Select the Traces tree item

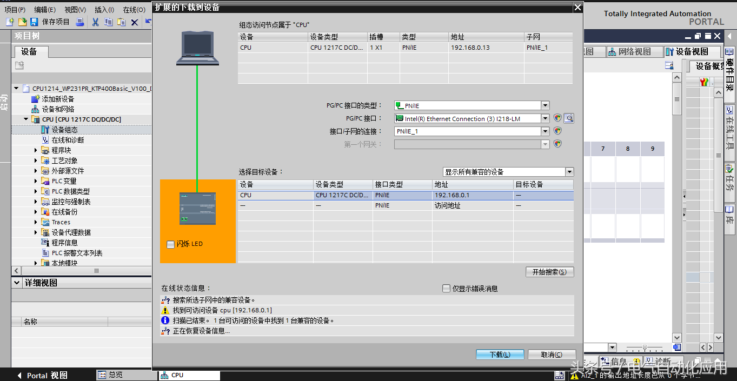point(61,222)
